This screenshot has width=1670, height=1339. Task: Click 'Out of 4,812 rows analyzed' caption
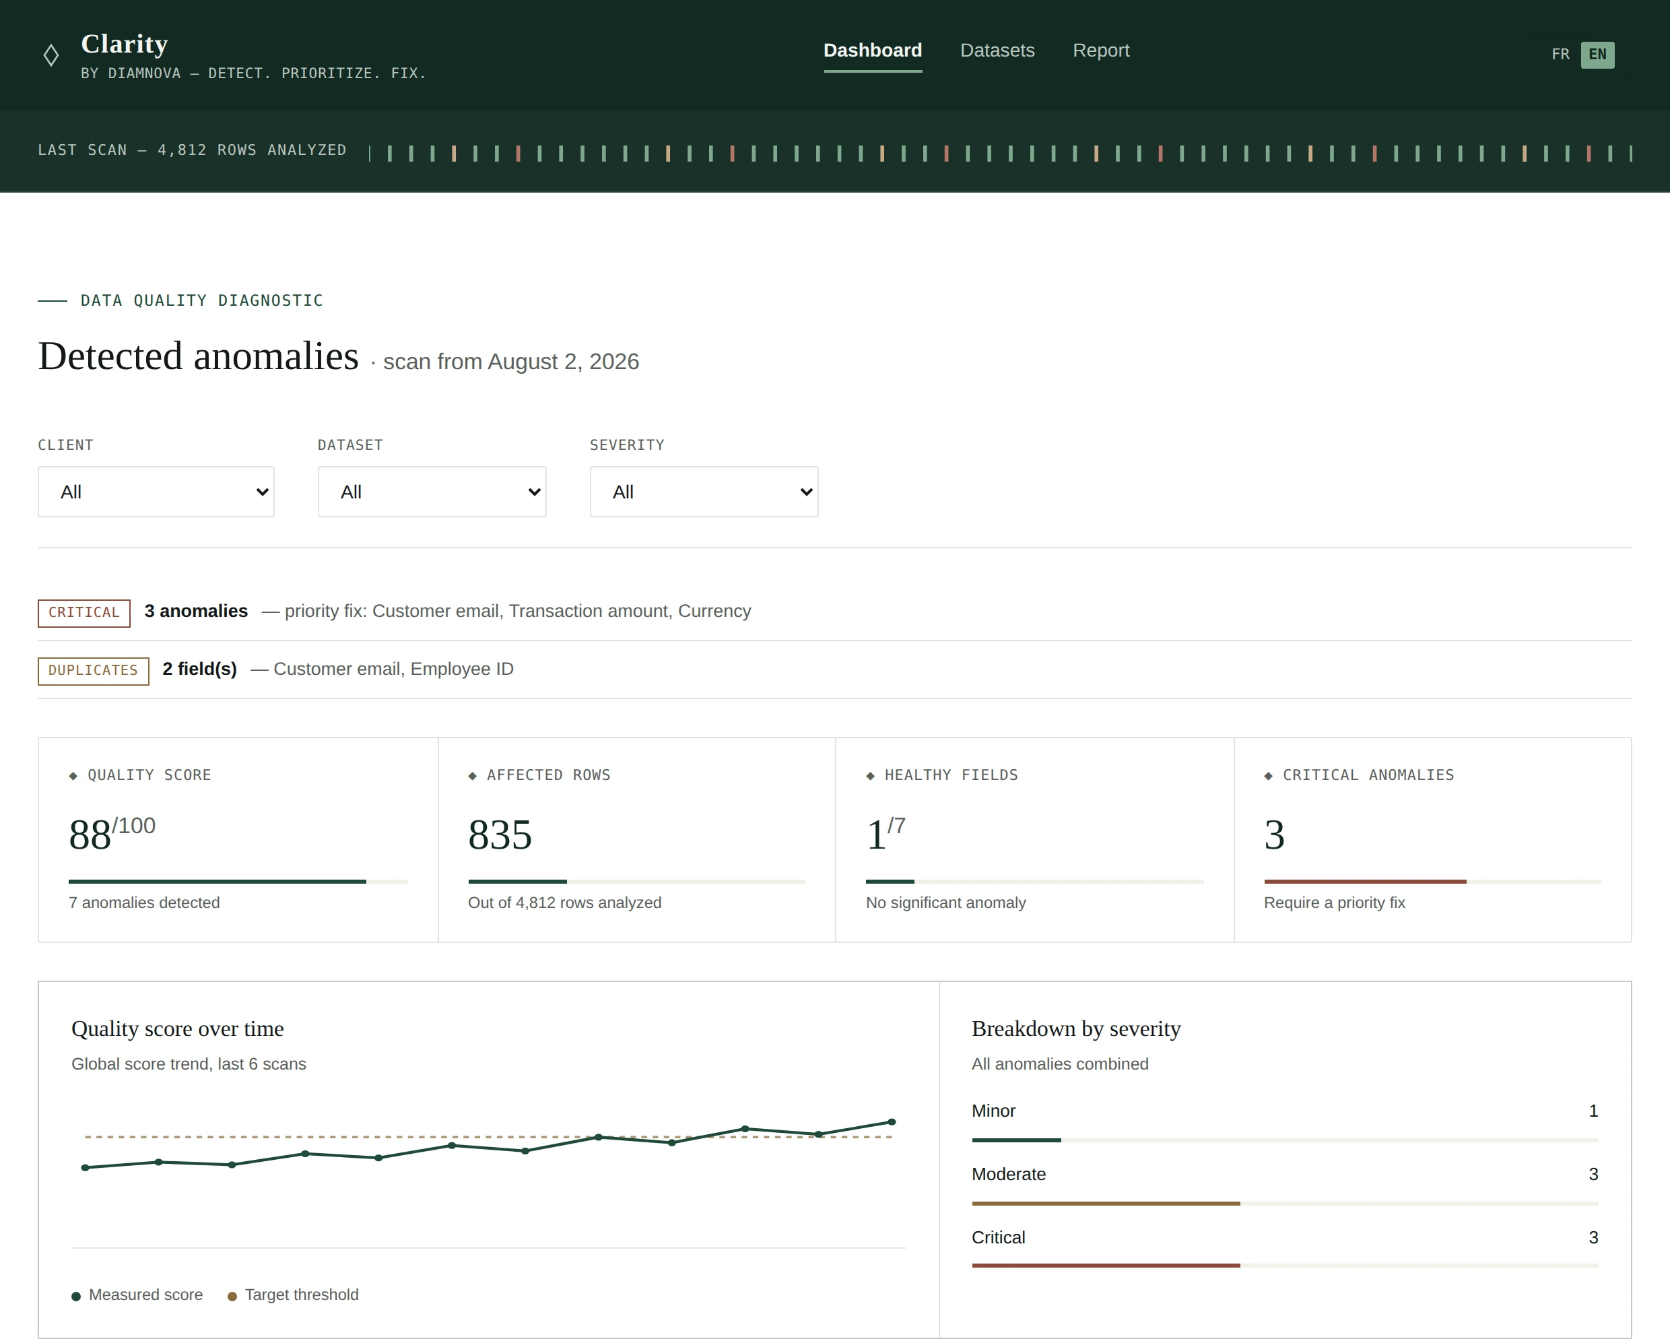tap(565, 902)
